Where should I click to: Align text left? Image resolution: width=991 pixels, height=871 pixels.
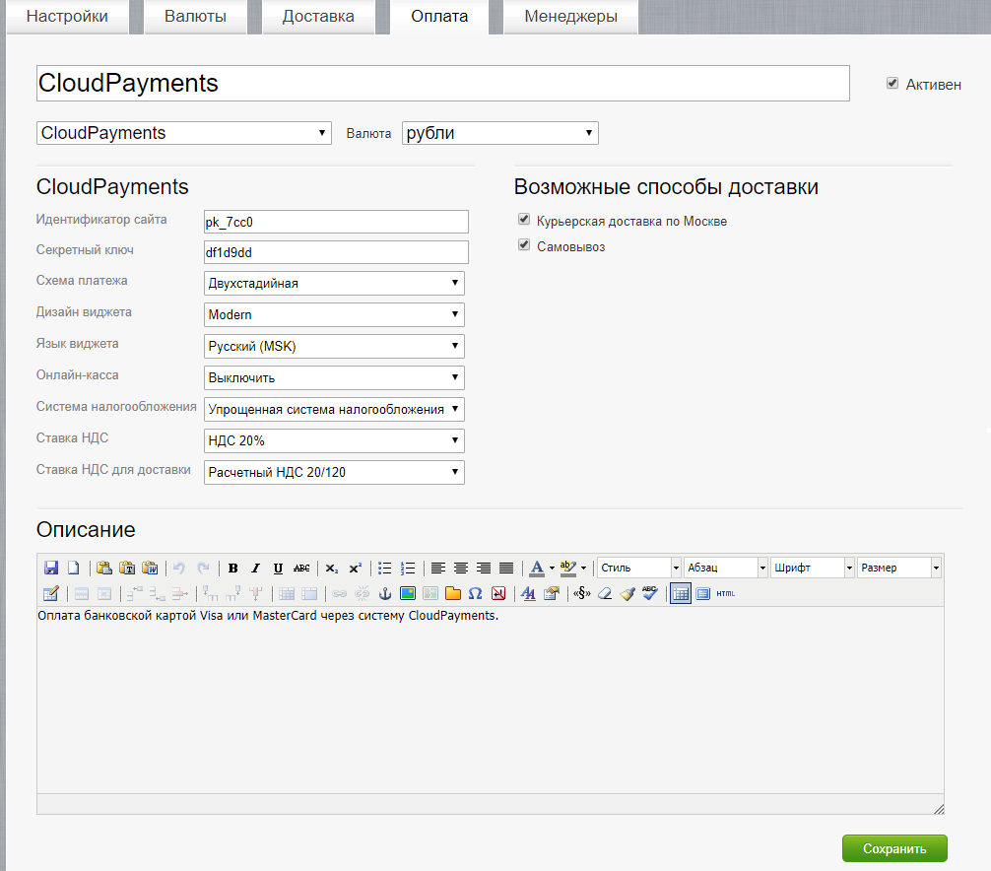(438, 568)
